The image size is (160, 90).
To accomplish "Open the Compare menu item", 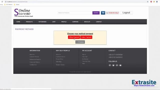I will click(x=75, y=22).
